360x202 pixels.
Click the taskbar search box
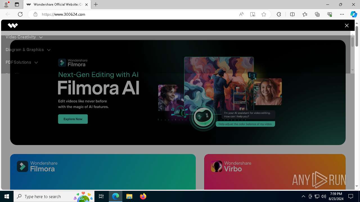(x=54, y=196)
